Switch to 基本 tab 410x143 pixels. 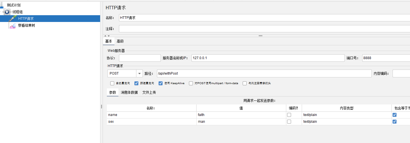pyautogui.click(x=109, y=41)
